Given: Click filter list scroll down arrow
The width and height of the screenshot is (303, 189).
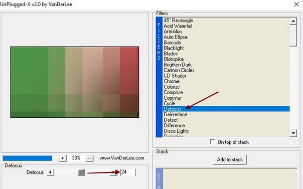Looking at the screenshot, I should pos(293,133).
